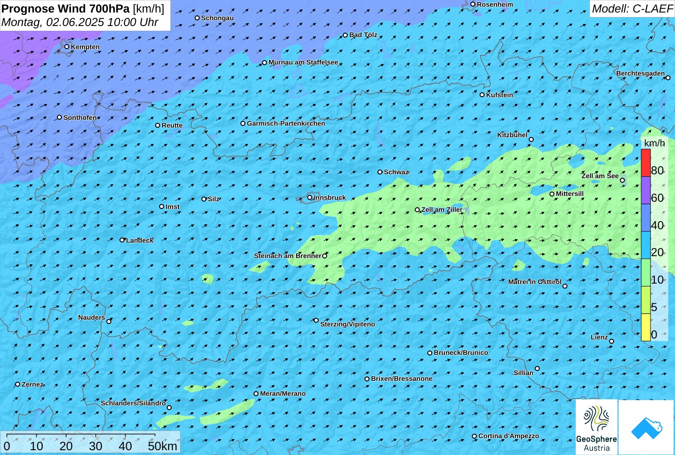Select the Landeck city marker
Viewport: 675px width, 455px height.
(122, 240)
